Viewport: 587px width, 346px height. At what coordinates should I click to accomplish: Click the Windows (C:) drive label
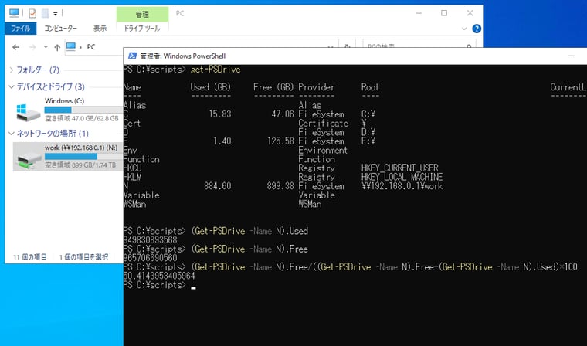coord(64,101)
